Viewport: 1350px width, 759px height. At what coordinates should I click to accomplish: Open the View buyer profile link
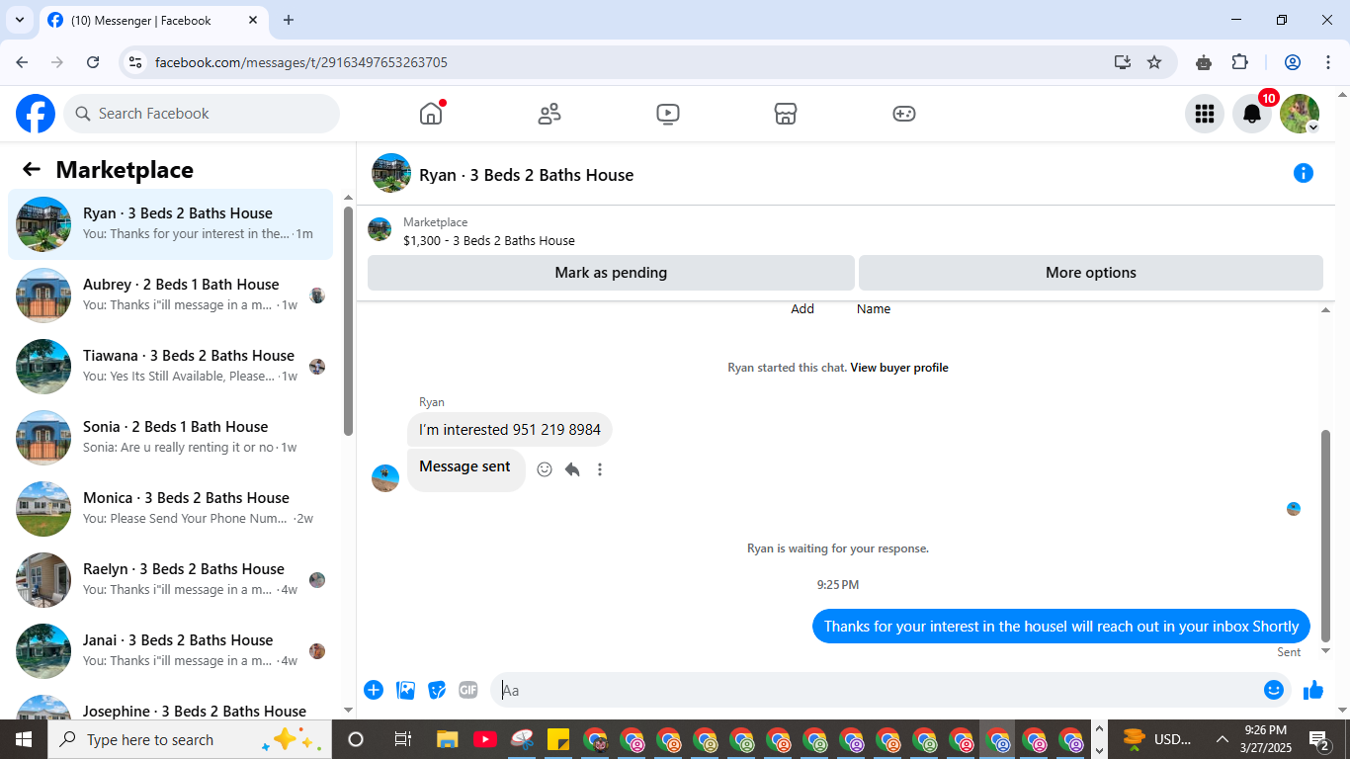point(899,368)
